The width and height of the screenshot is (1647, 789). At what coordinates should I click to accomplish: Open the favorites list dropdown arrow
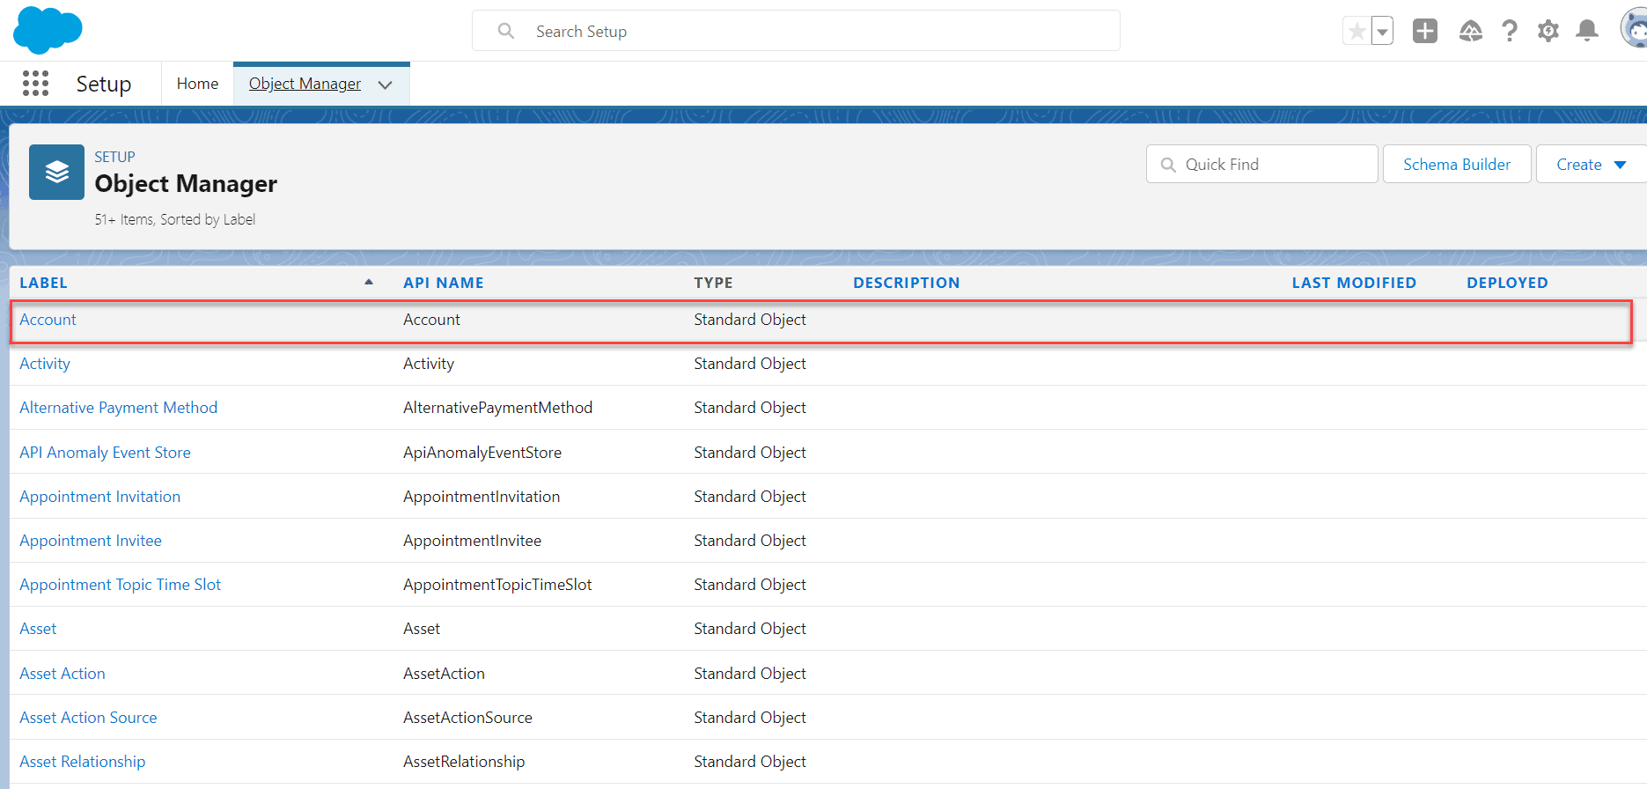click(x=1383, y=32)
